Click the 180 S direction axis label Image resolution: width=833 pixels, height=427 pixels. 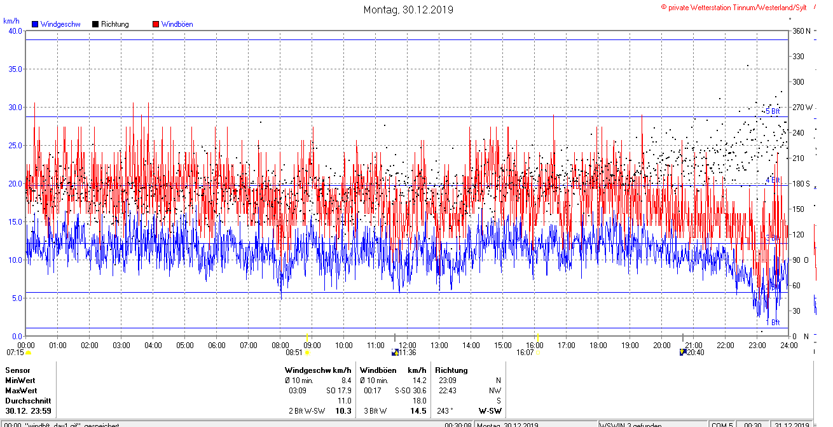point(801,183)
